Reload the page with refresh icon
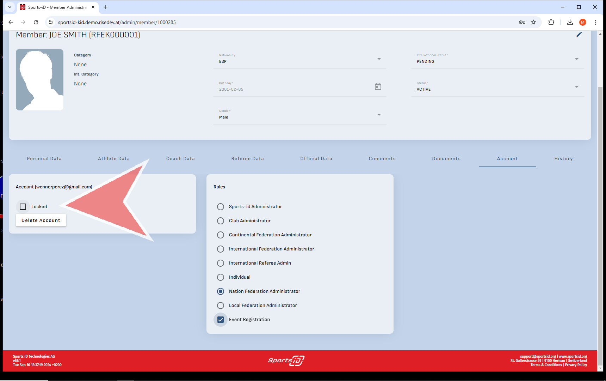This screenshot has height=381, width=606. [x=36, y=22]
